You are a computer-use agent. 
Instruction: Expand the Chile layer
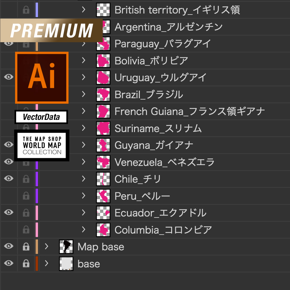83,179
